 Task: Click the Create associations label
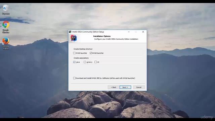pyautogui.click(x=81, y=58)
